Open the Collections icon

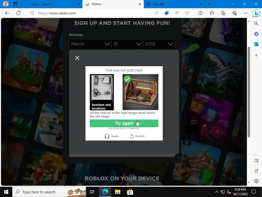223,13
